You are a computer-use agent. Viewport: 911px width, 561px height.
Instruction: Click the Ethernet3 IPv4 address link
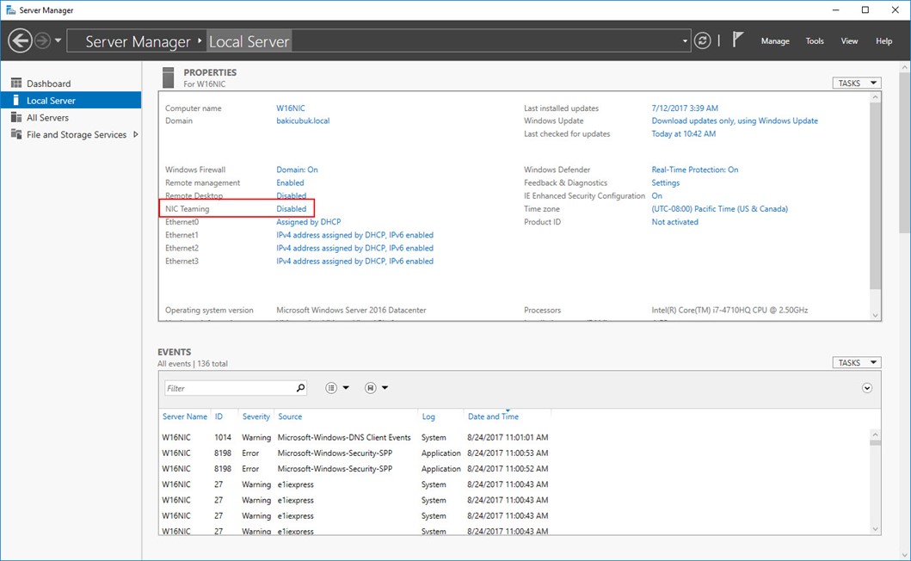pos(355,261)
